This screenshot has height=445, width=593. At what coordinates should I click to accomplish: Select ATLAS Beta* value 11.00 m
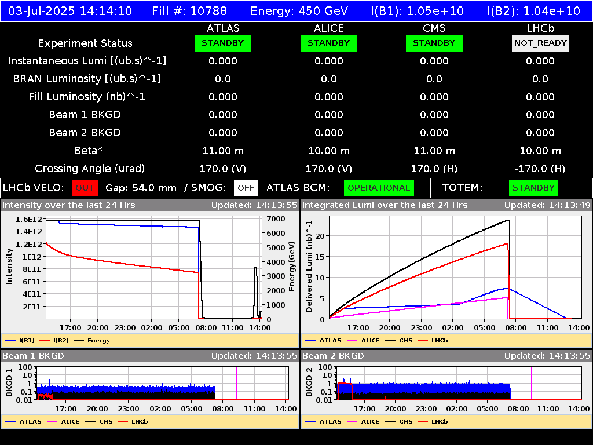[223, 151]
